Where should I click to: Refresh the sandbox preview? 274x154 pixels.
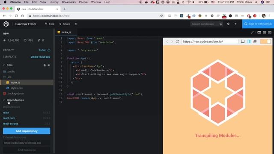pos(177,41)
